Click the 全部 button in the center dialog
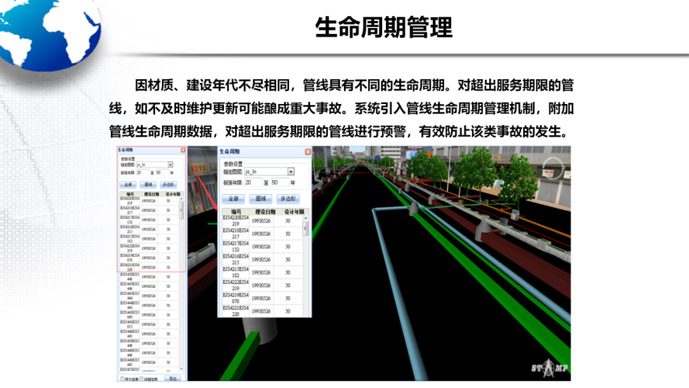The image size is (689, 388). (233, 198)
